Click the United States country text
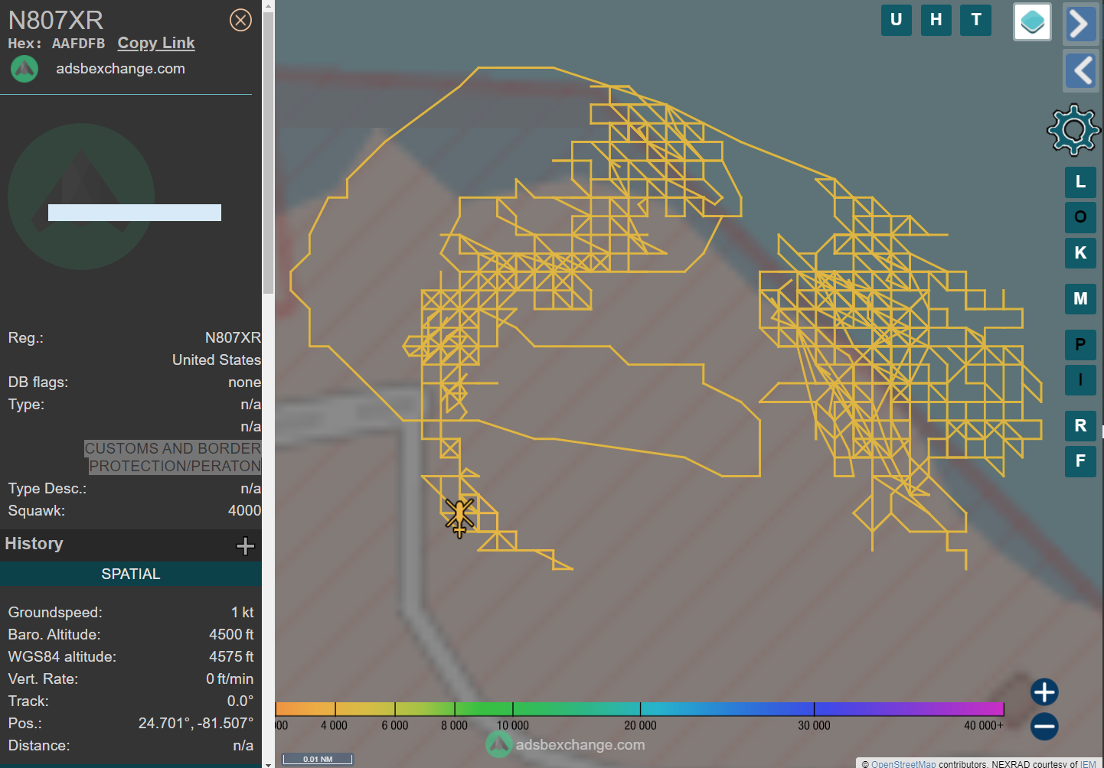This screenshot has height=768, width=1104. pyautogui.click(x=217, y=360)
